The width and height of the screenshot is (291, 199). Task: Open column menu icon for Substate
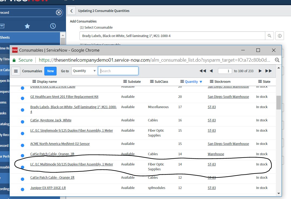[x=125, y=81]
